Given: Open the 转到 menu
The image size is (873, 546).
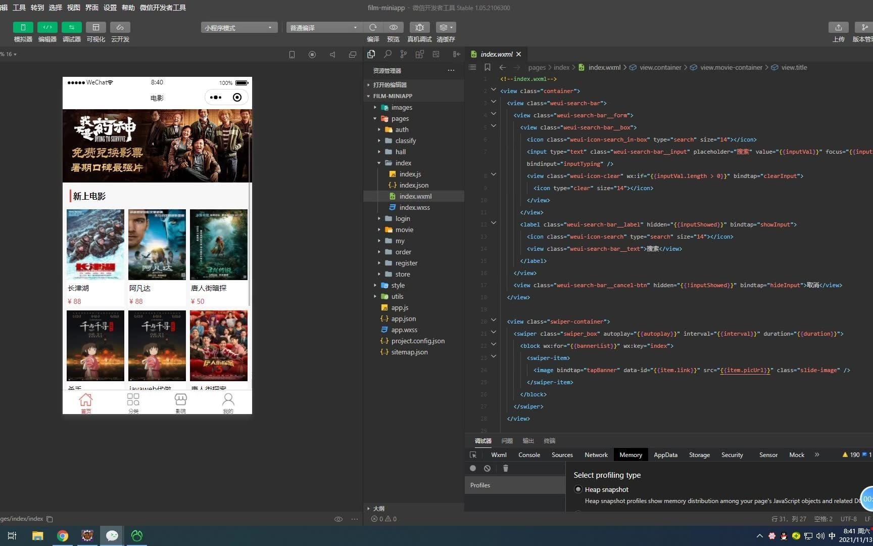Looking at the screenshot, I should 37,8.
